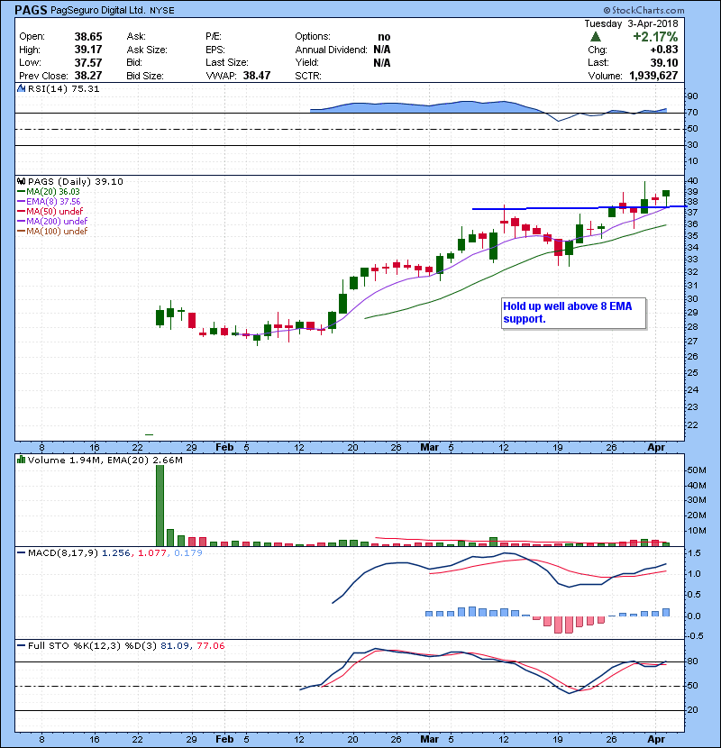Click the MACD(8,17,9) panel label
This screenshot has height=748, width=721.
[63, 553]
